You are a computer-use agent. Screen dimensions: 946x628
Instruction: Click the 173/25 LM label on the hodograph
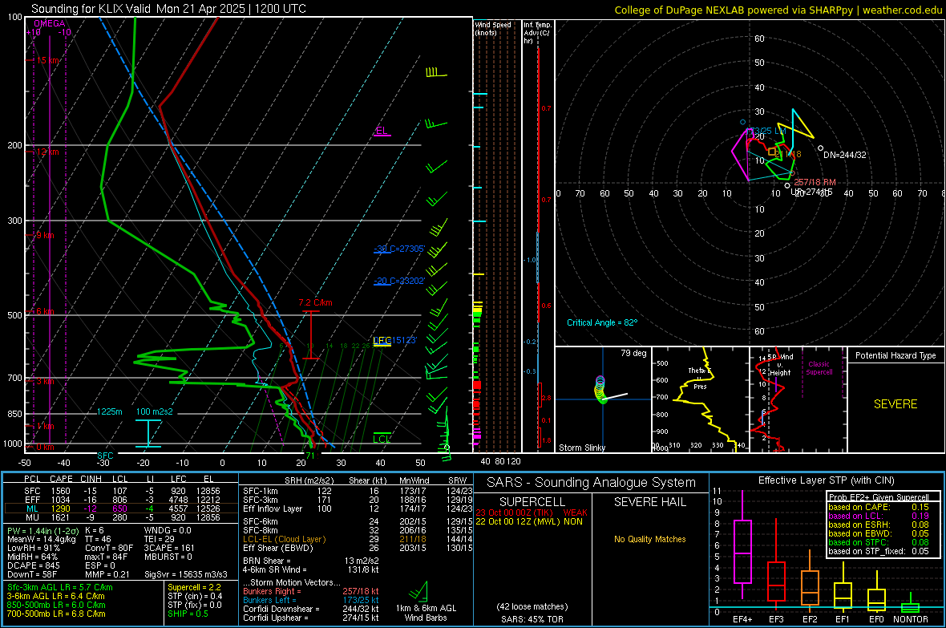[766, 131]
